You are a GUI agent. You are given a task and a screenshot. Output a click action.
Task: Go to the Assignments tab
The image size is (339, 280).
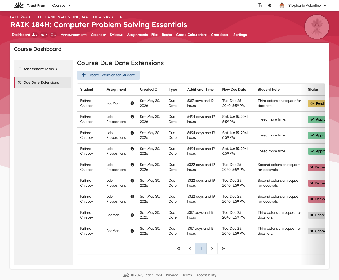(137, 35)
